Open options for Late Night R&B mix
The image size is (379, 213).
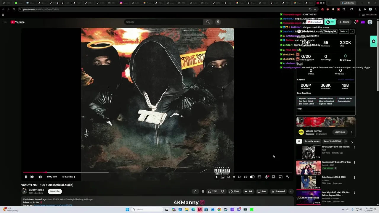354,193
